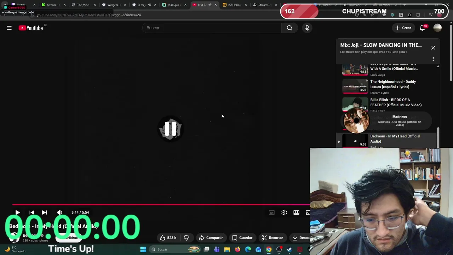Seek on the red video progress bar
453x255 pixels.
point(161,204)
